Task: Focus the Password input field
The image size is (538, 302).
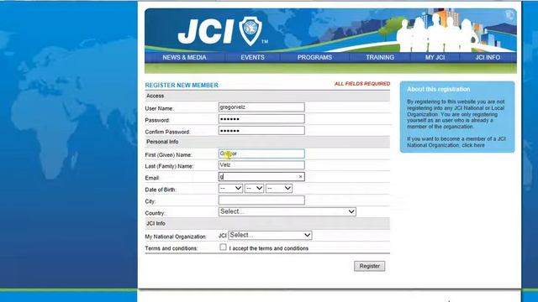Action: [261, 119]
